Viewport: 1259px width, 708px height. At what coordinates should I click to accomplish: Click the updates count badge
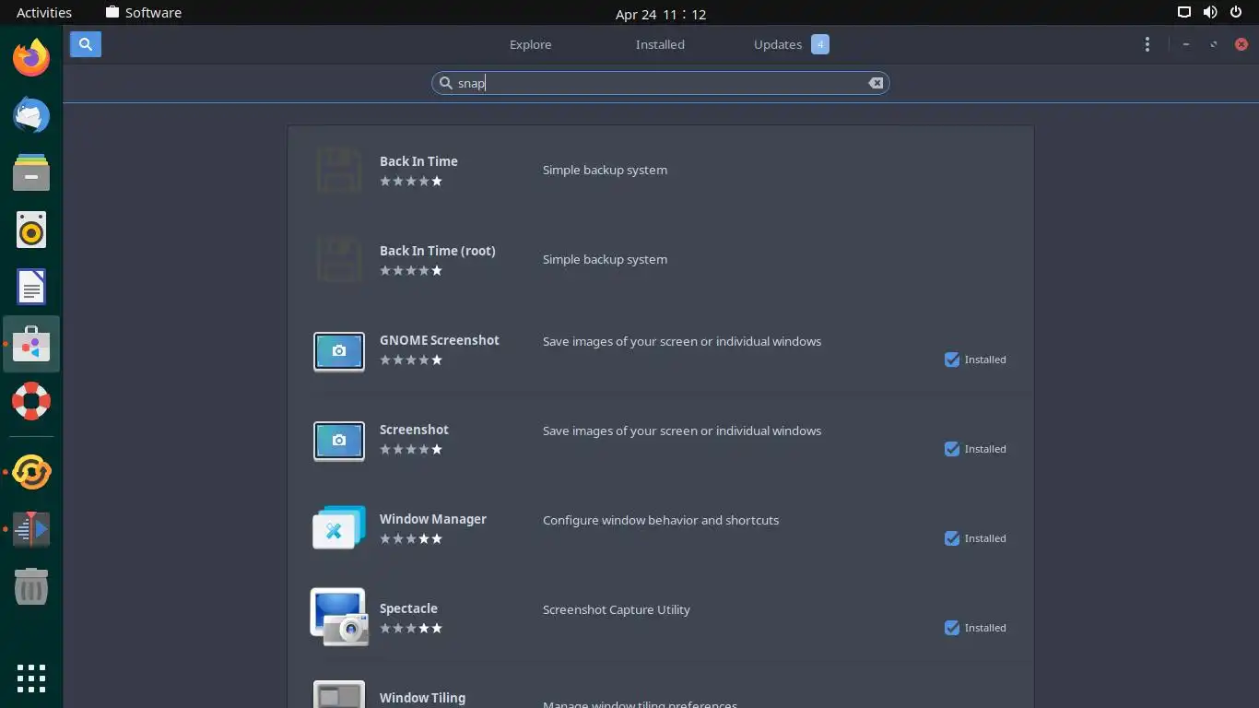point(820,44)
